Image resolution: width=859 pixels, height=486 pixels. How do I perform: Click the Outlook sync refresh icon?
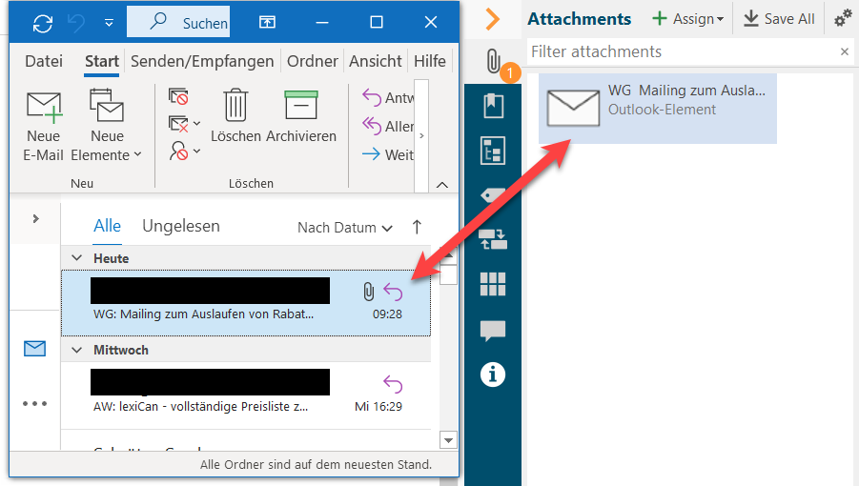pos(43,22)
